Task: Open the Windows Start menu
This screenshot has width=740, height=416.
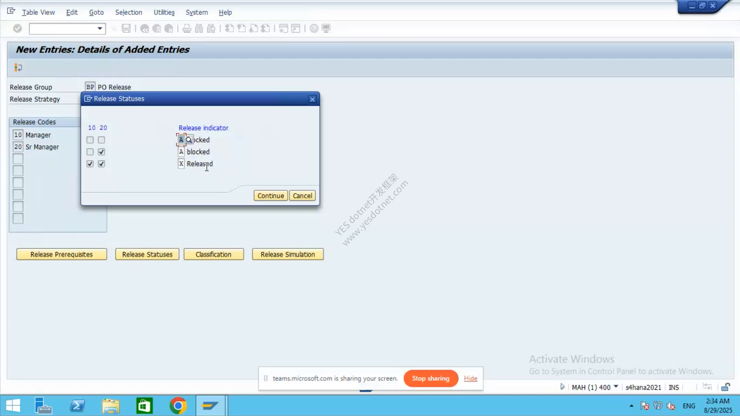Action: pyautogui.click(x=13, y=406)
